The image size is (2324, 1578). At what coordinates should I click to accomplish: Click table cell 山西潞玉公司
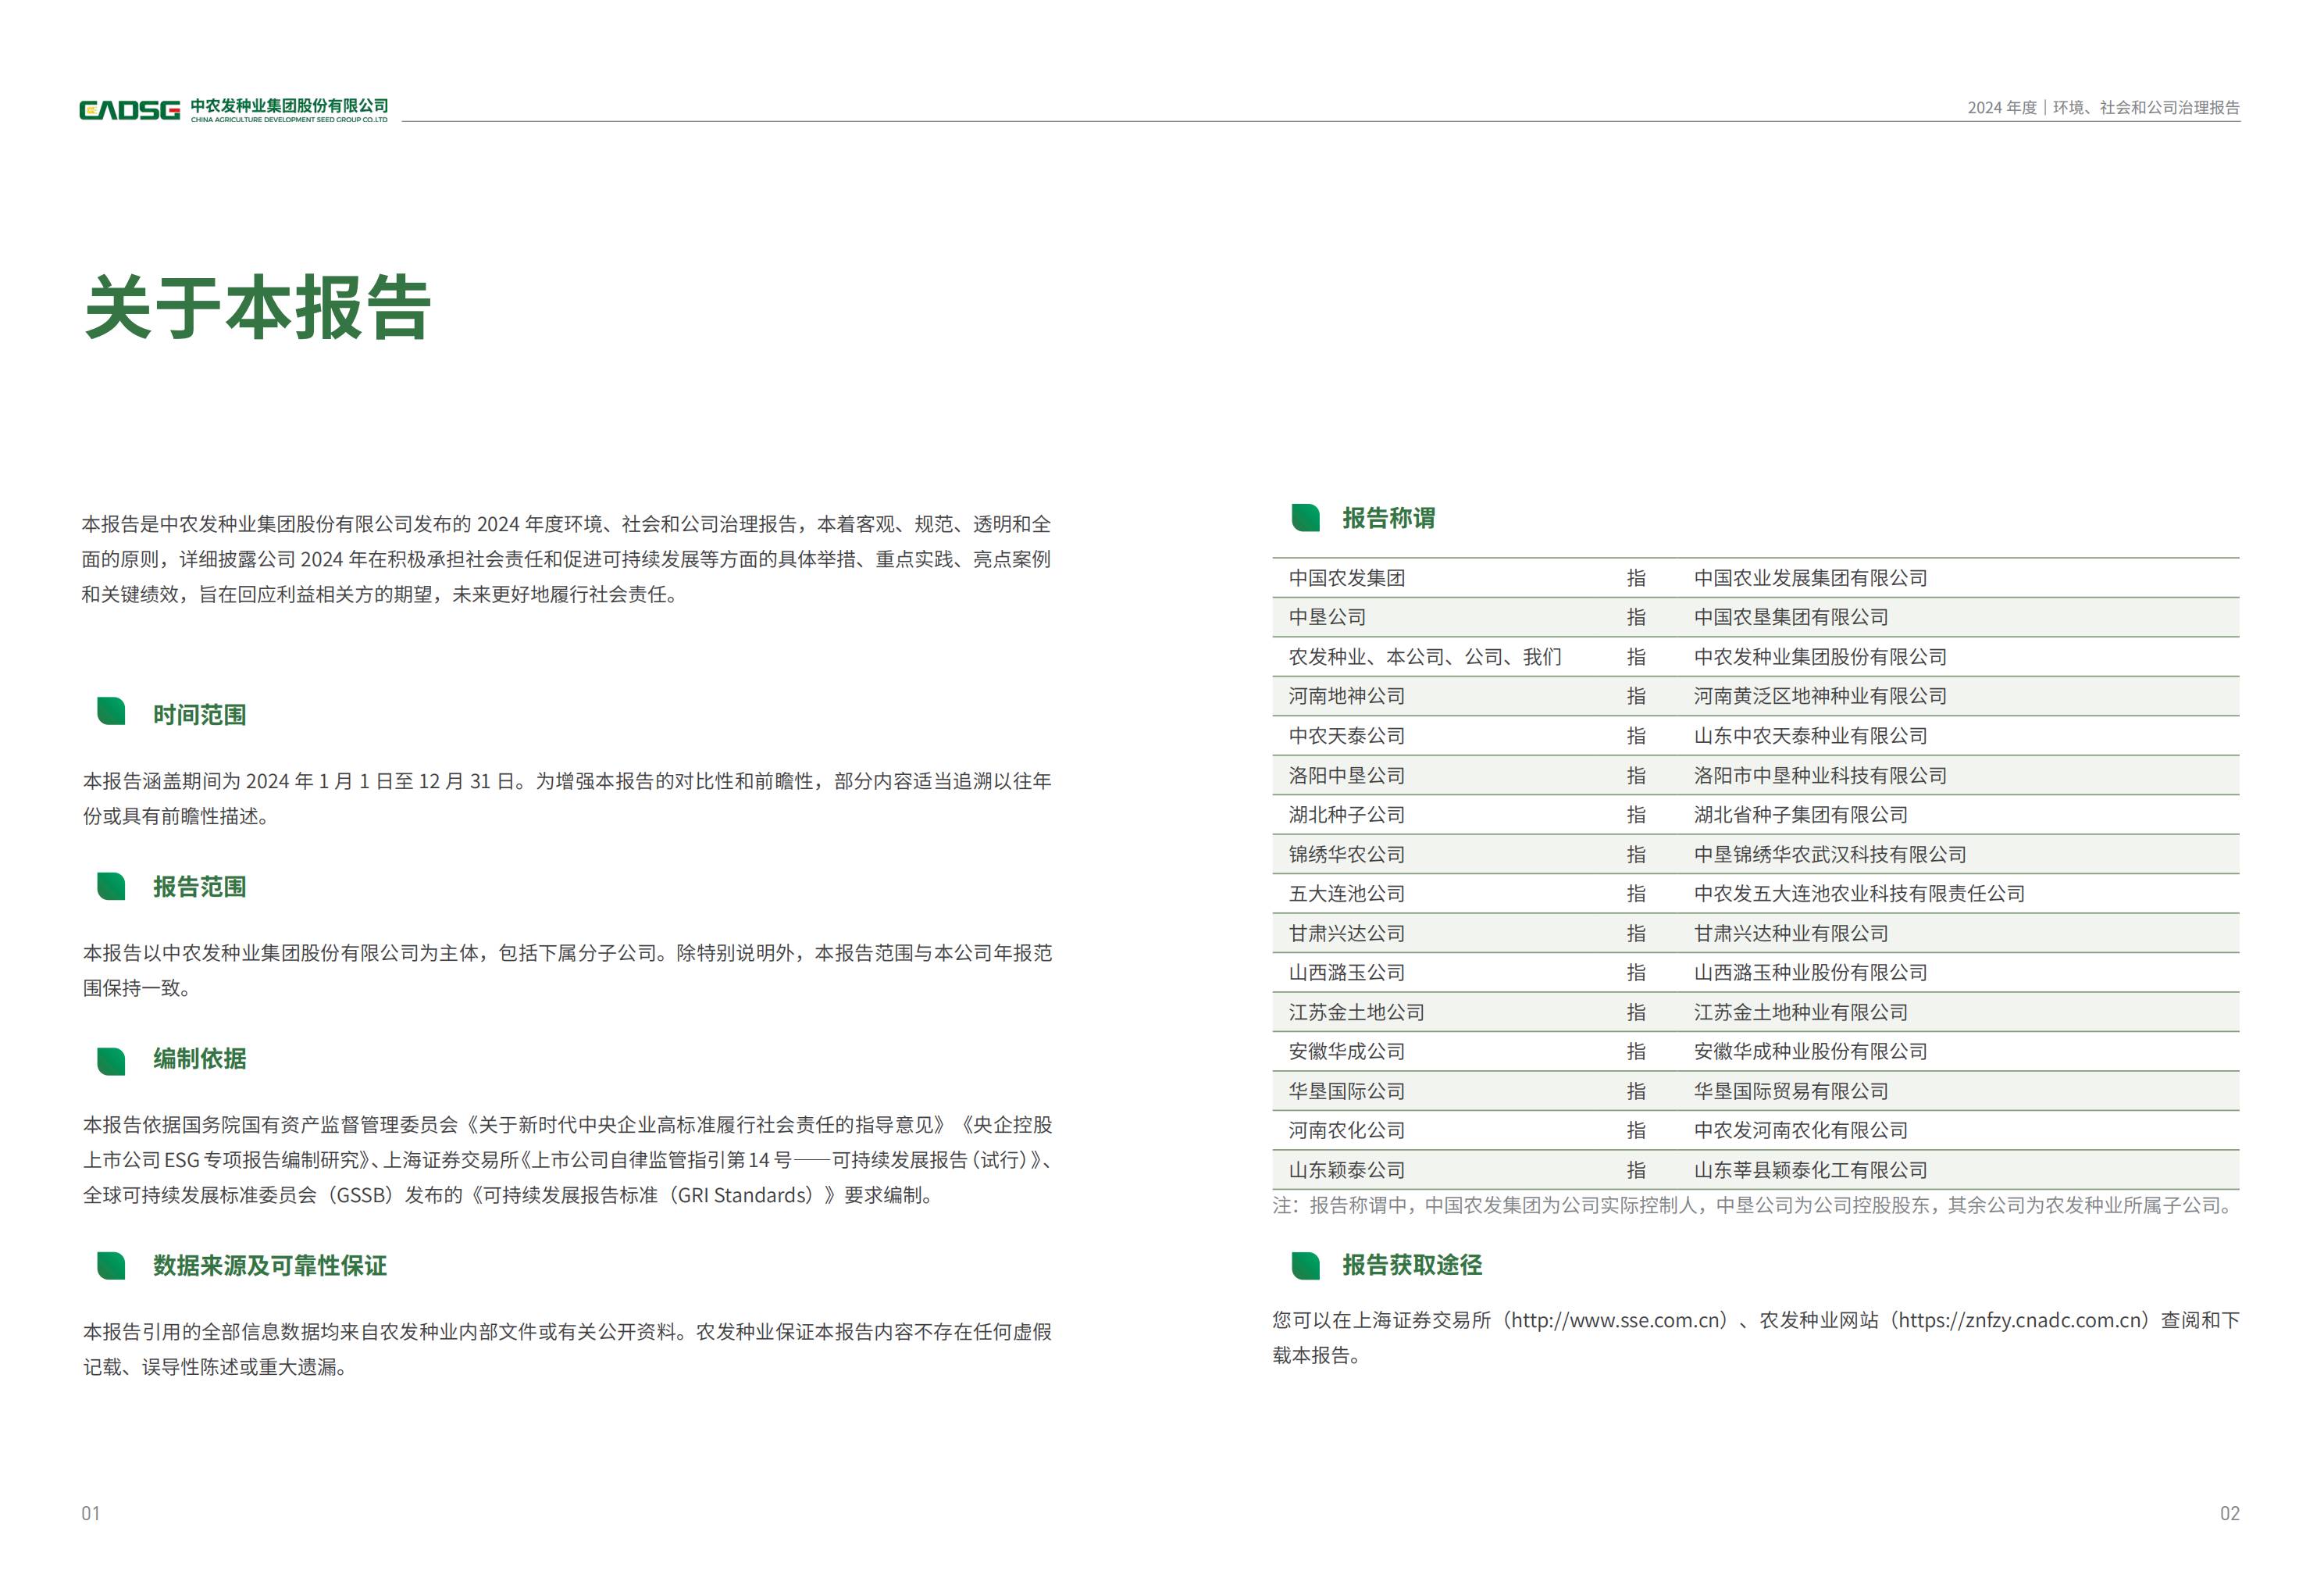(x=1347, y=973)
